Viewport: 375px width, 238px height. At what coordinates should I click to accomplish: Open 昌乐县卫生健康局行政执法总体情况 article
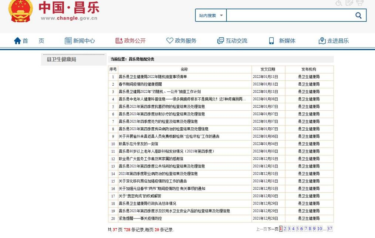[147, 203]
